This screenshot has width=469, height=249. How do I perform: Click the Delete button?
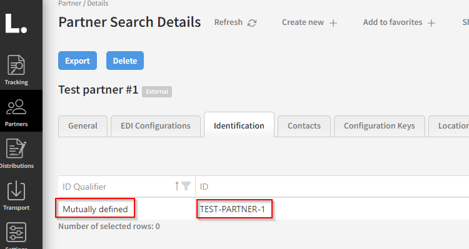125,61
